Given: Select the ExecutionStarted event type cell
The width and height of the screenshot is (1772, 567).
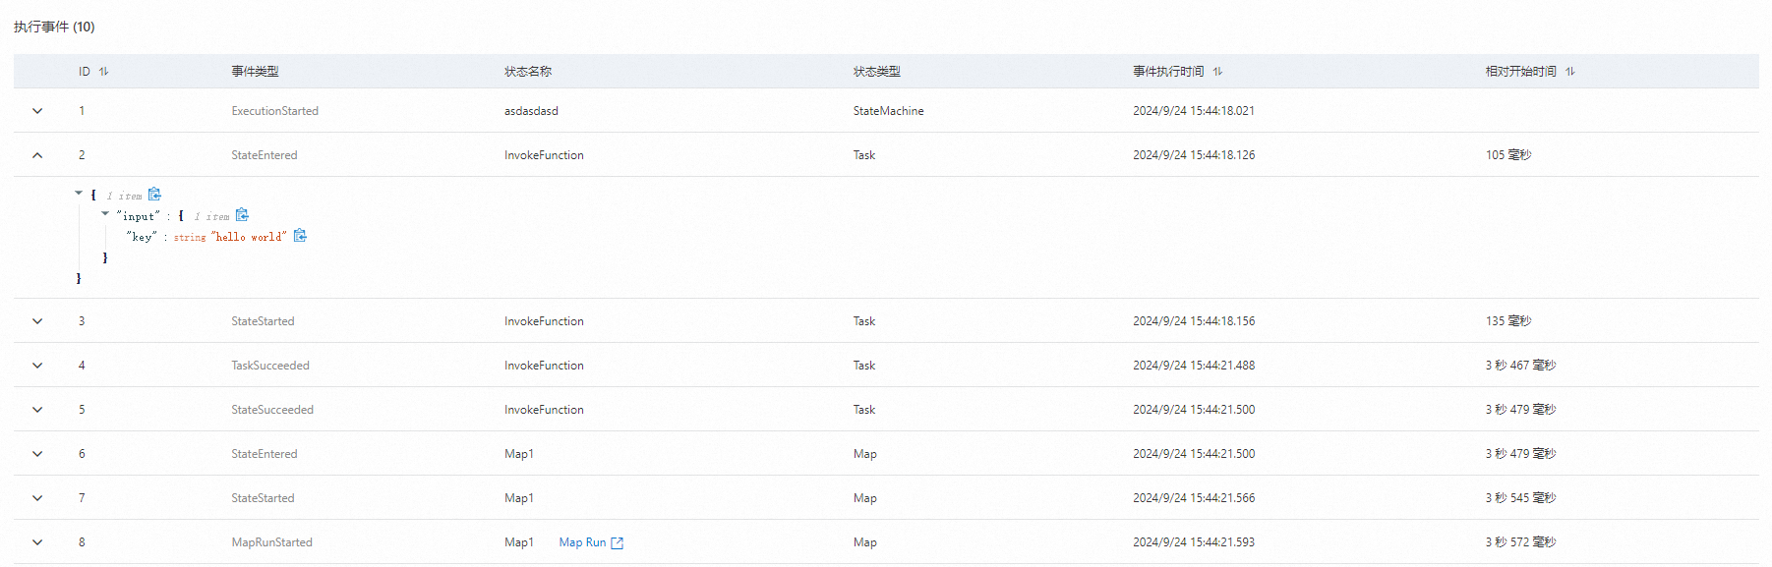Looking at the screenshot, I should click(274, 111).
